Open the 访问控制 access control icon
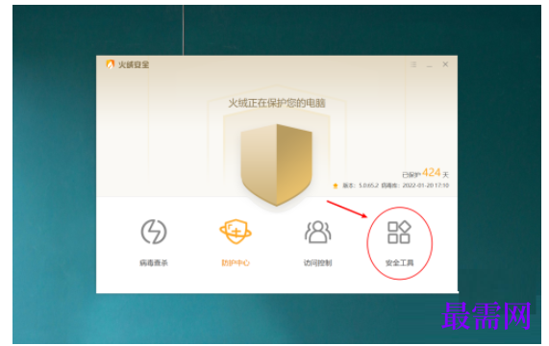The height and width of the screenshot is (346, 549). click(317, 232)
